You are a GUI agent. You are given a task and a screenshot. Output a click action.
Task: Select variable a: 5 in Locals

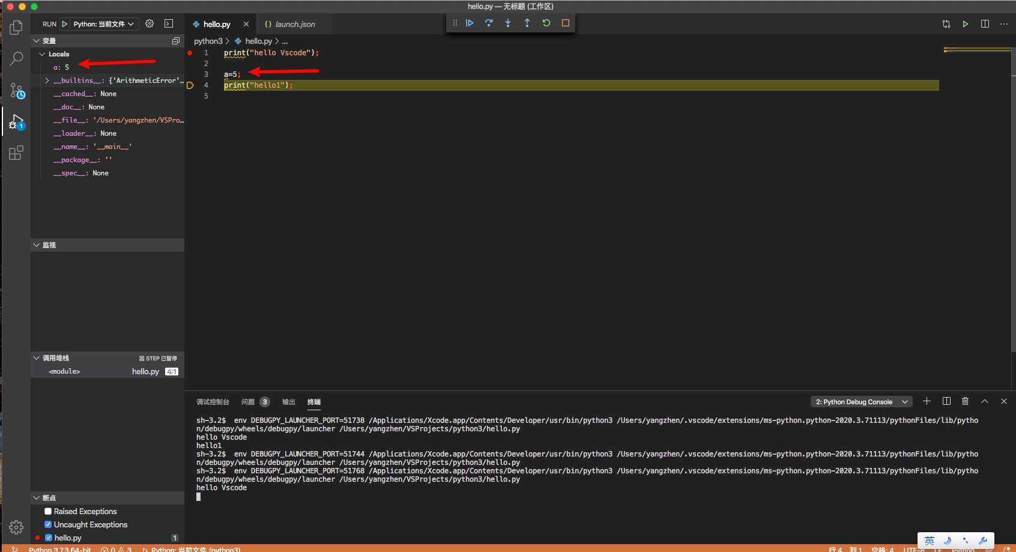pyautogui.click(x=107, y=67)
